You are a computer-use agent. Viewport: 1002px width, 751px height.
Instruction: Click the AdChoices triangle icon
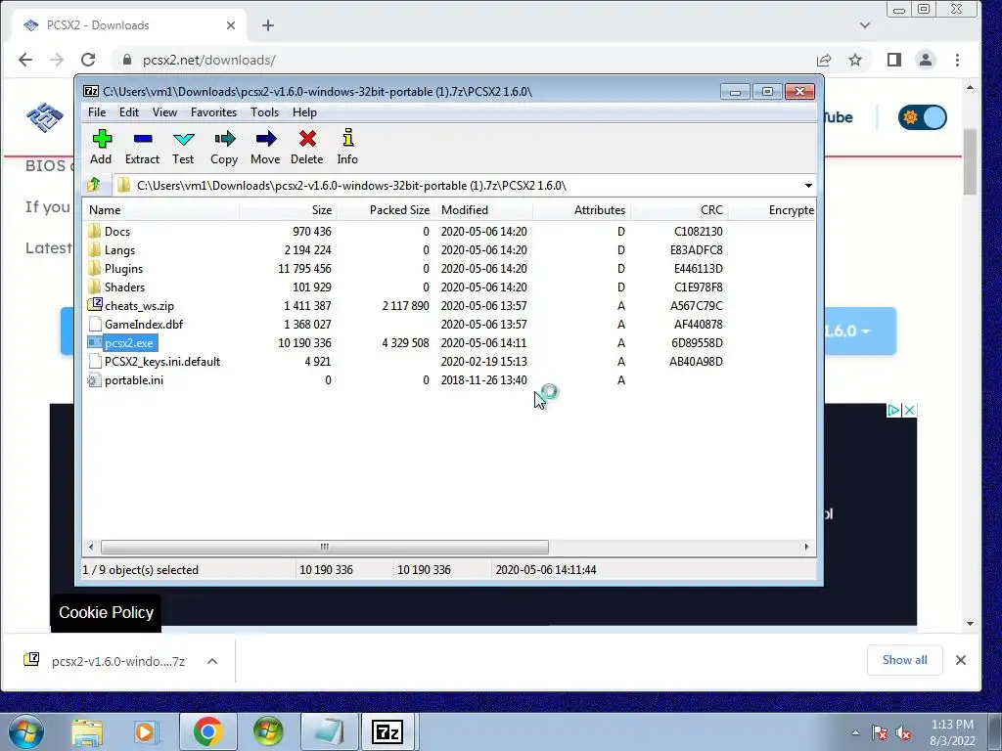coord(893,410)
